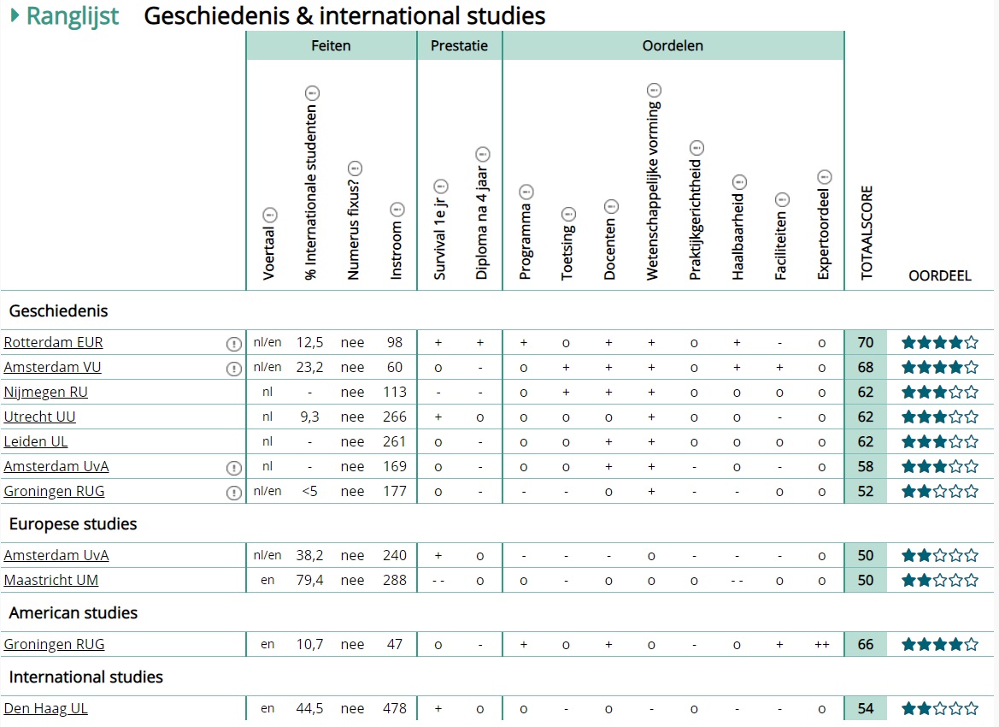Screen dimensions: 999x727
Task: Click the Europese studies section heading
Action: (73, 524)
